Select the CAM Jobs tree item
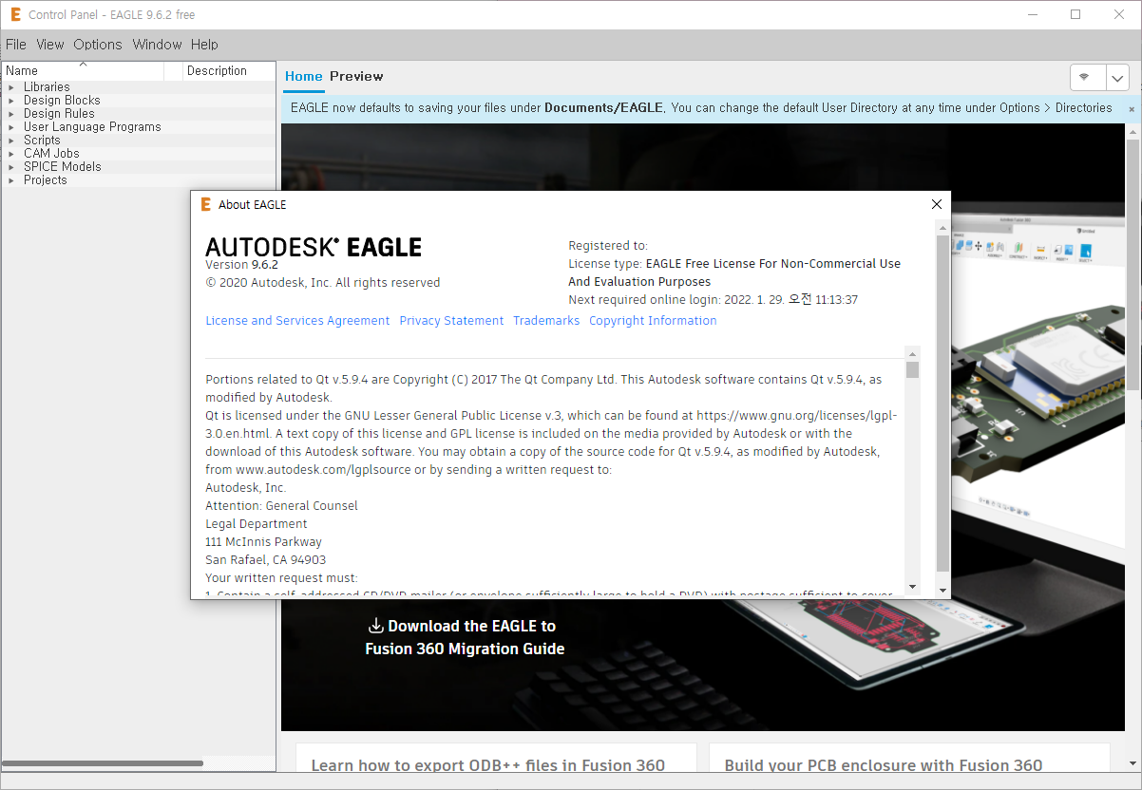This screenshot has width=1142, height=790. point(51,154)
